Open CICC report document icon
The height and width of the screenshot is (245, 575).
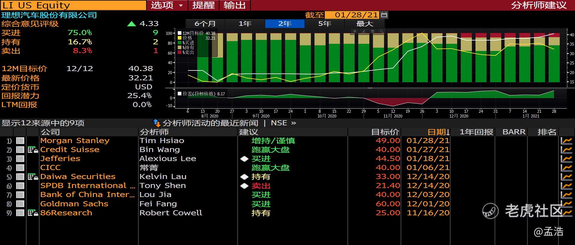tap(20, 168)
